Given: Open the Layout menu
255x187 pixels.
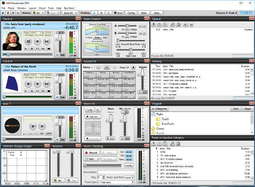Looking at the screenshot, I should [32, 8].
